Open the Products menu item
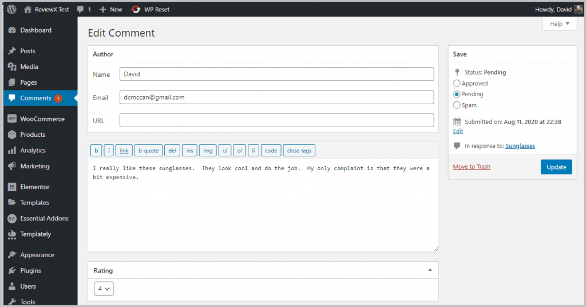The height and width of the screenshot is (307, 586). [x=41, y=135]
